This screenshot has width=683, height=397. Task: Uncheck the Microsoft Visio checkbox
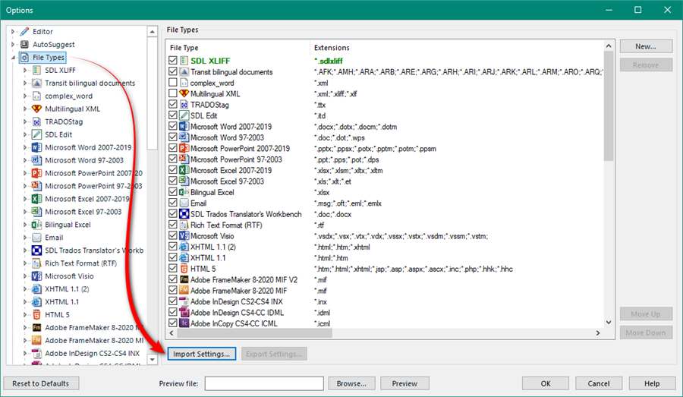click(173, 236)
